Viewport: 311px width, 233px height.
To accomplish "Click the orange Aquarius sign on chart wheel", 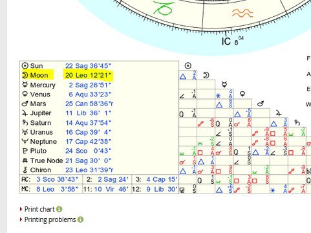I will point(242,13).
